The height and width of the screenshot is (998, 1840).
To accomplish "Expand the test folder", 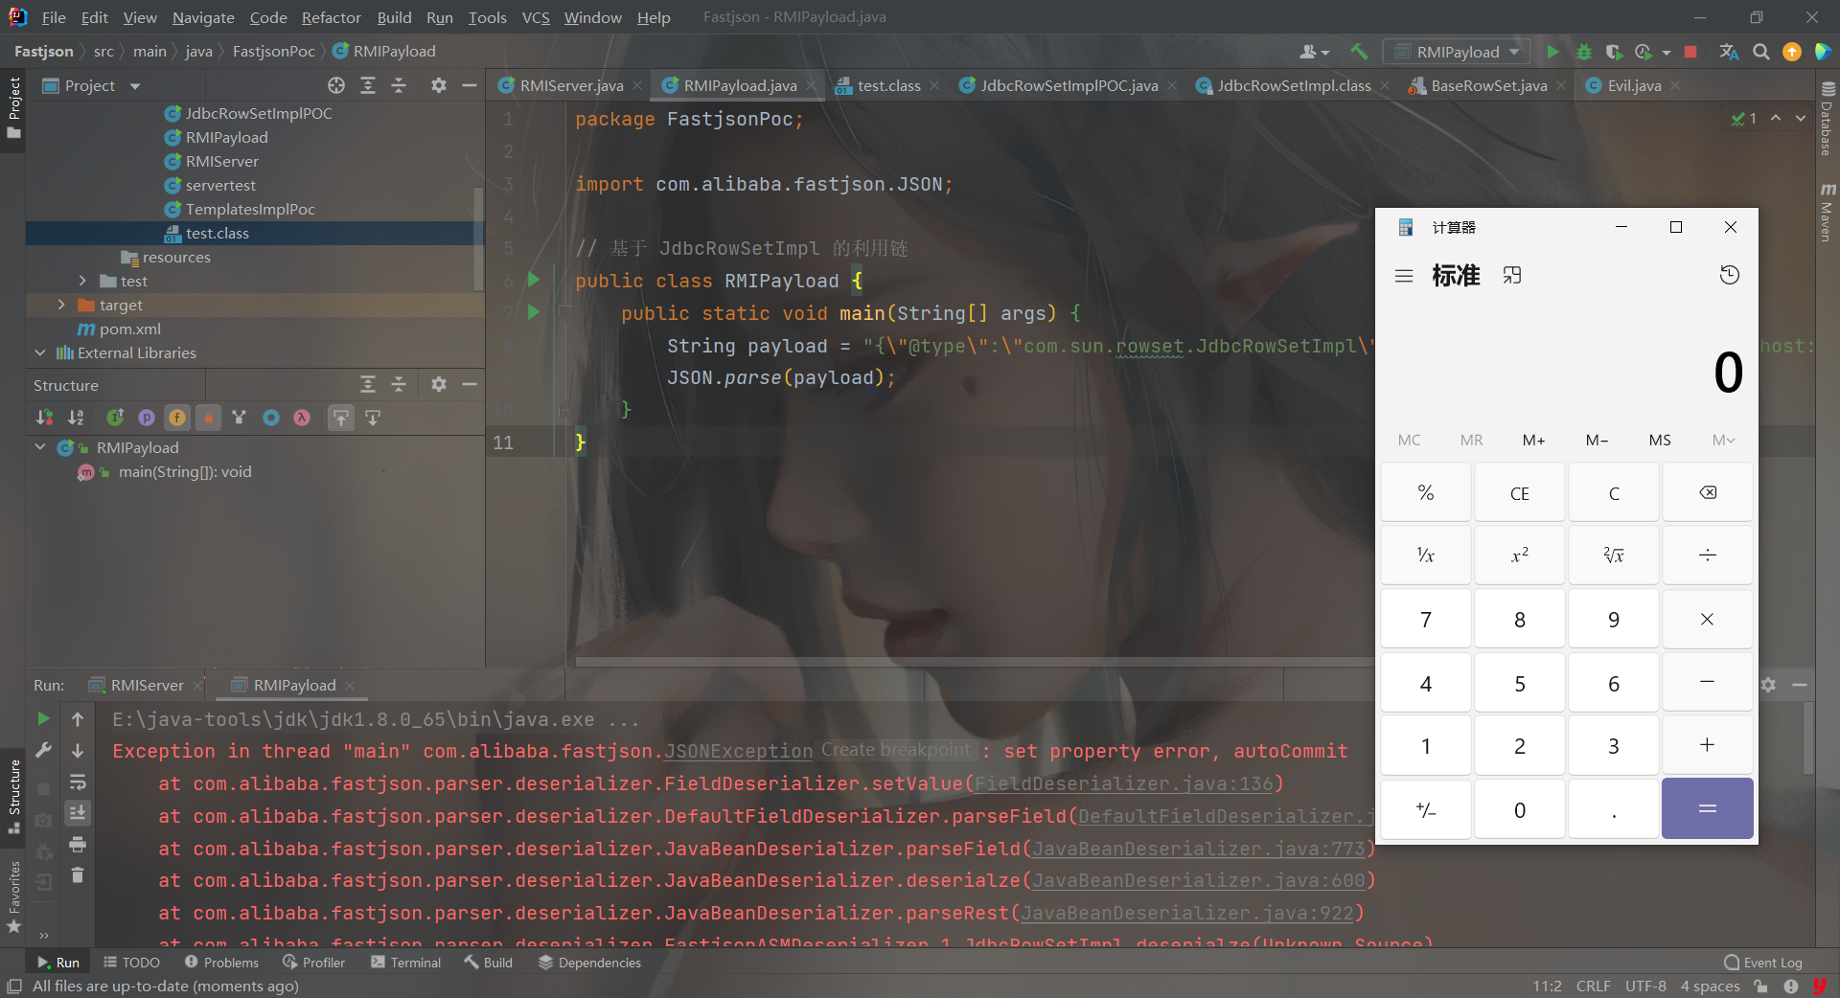I will tap(82, 281).
